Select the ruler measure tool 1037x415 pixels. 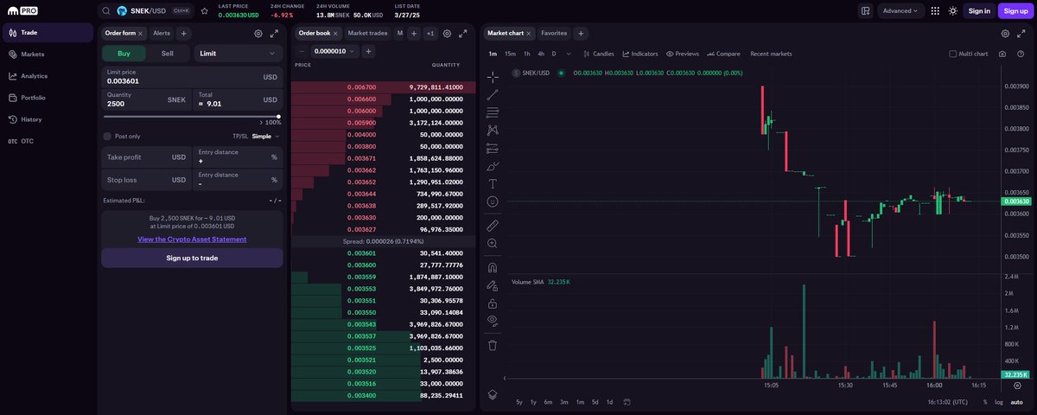click(x=493, y=225)
